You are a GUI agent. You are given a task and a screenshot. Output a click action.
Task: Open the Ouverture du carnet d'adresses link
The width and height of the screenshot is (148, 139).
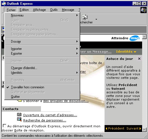(50, 115)
